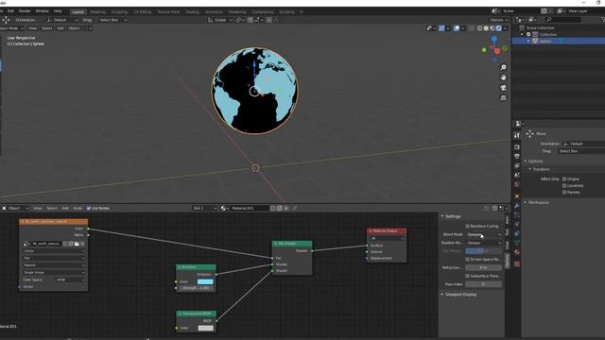
Task: Open the Slot 1 material slot dropdown
Action: pyautogui.click(x=204, y=208)
